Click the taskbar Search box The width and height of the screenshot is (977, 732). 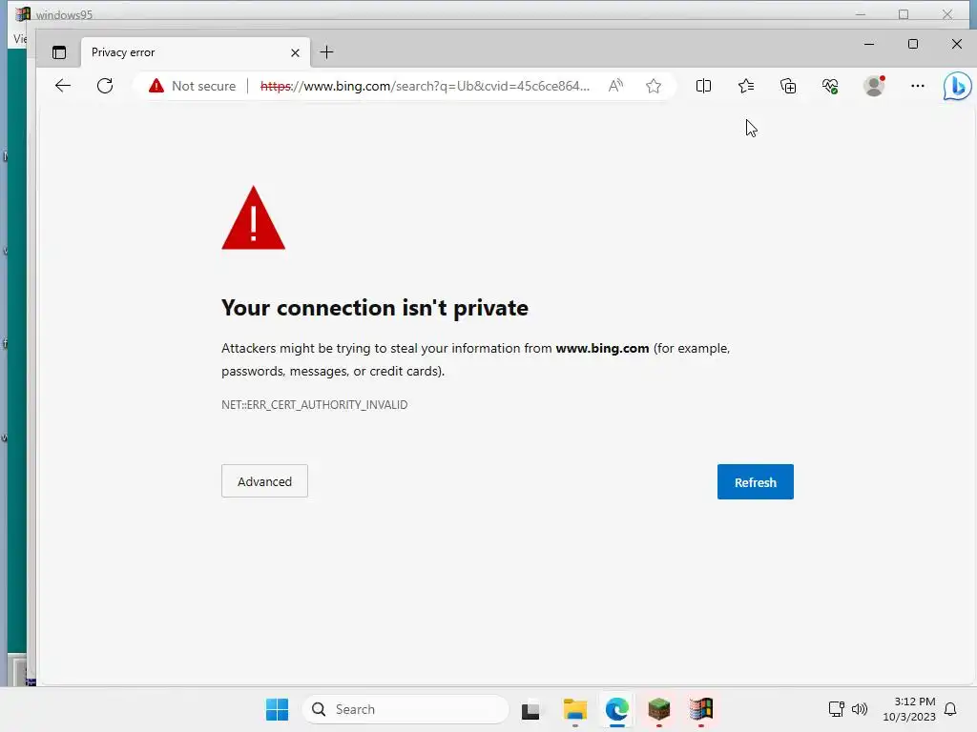(x=405, y=709)
